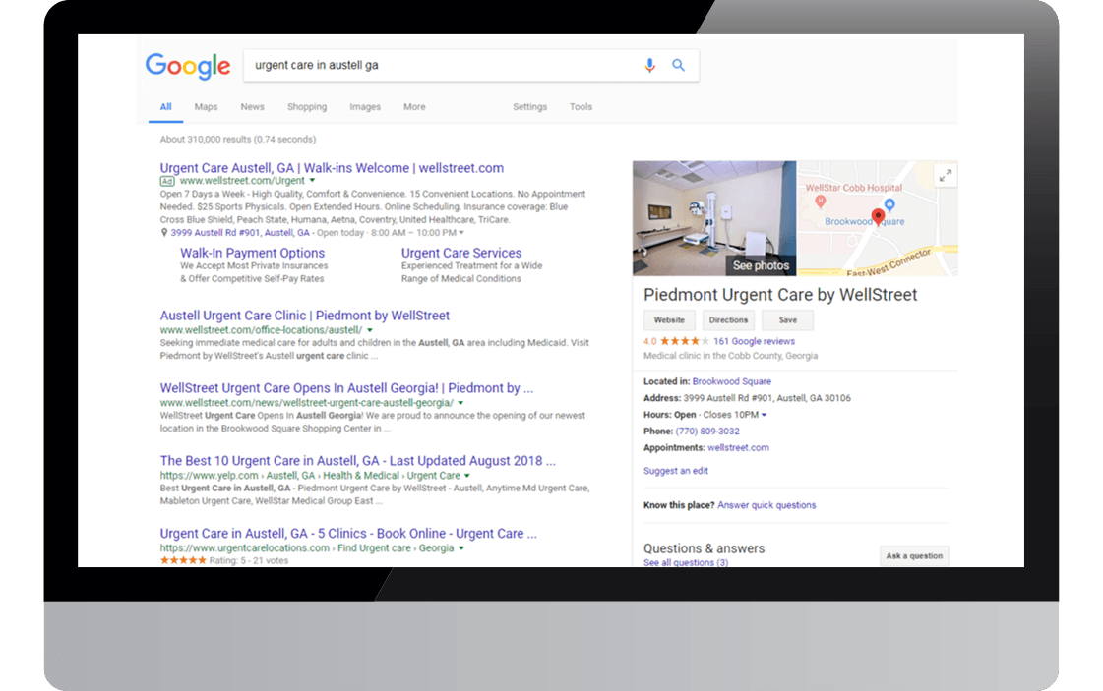Open dropdown beside the yelp.com breadcrumb
Screen dimensions: 1103x691
(467, 476)
